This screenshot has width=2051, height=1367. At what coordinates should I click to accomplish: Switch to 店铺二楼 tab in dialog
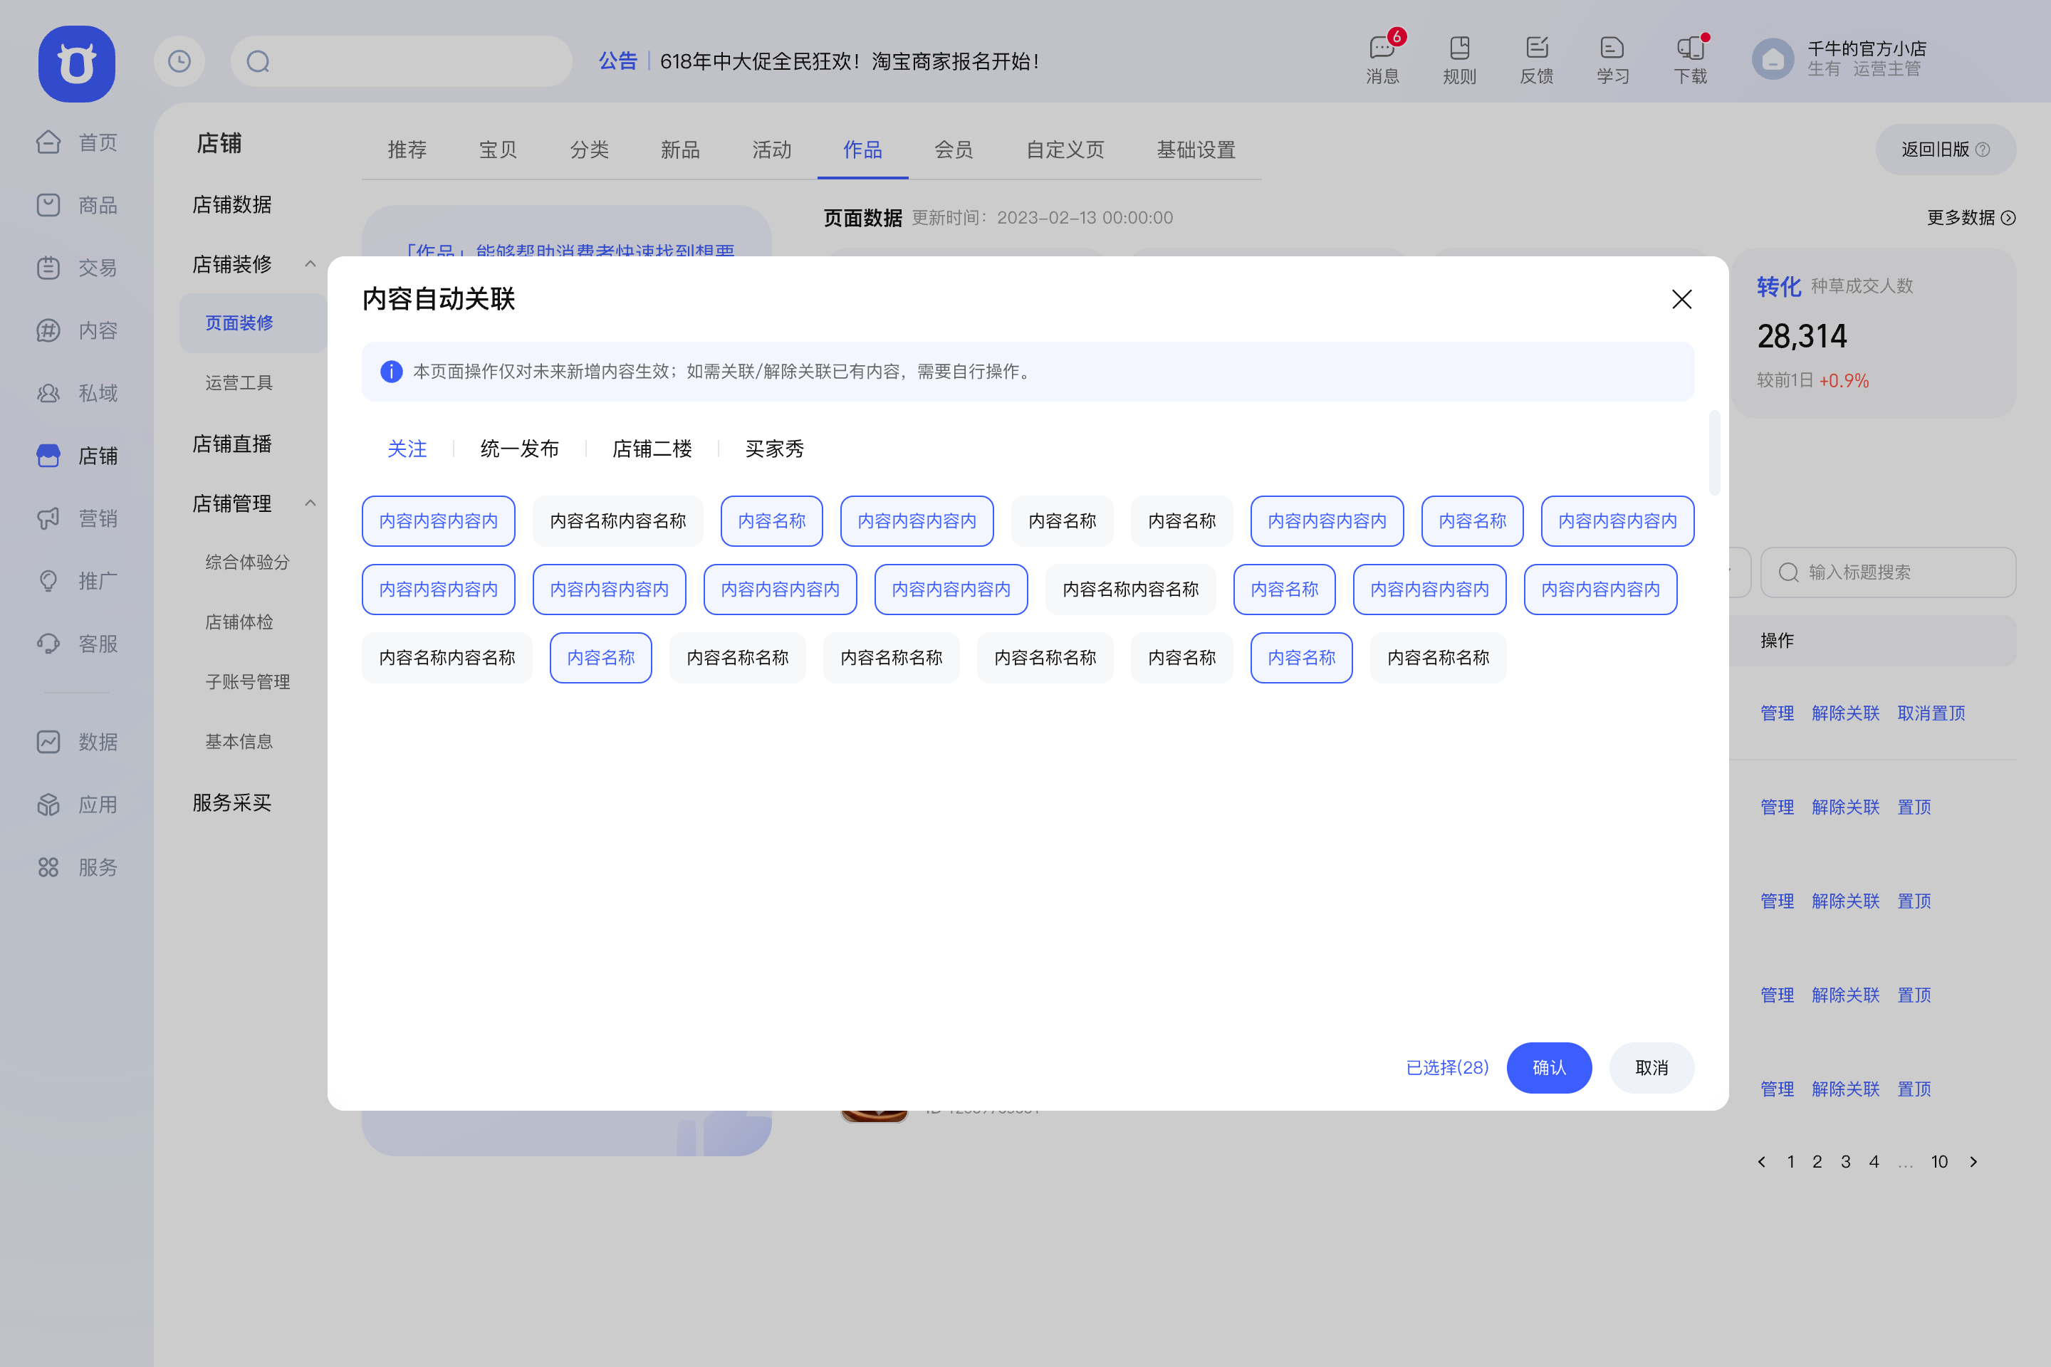[x=652, y=449]
